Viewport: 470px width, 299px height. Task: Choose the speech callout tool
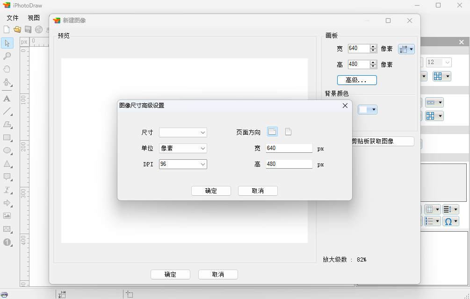(7, 177)
